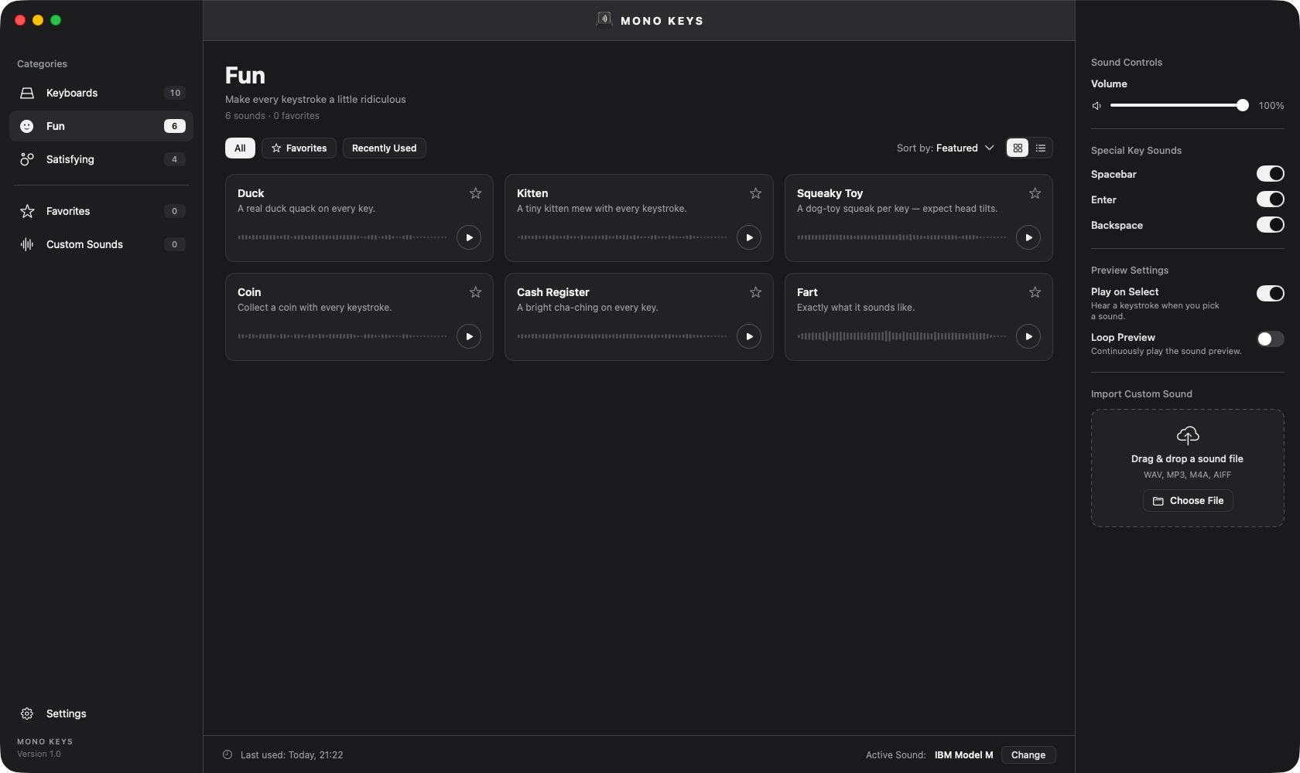Enable Loop Preview
The height and width of the screenshot is (773, 1300).
1271,339
